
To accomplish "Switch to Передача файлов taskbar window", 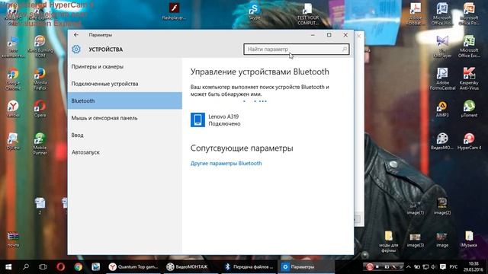I will pyautogui.click(x=249, y=267).
